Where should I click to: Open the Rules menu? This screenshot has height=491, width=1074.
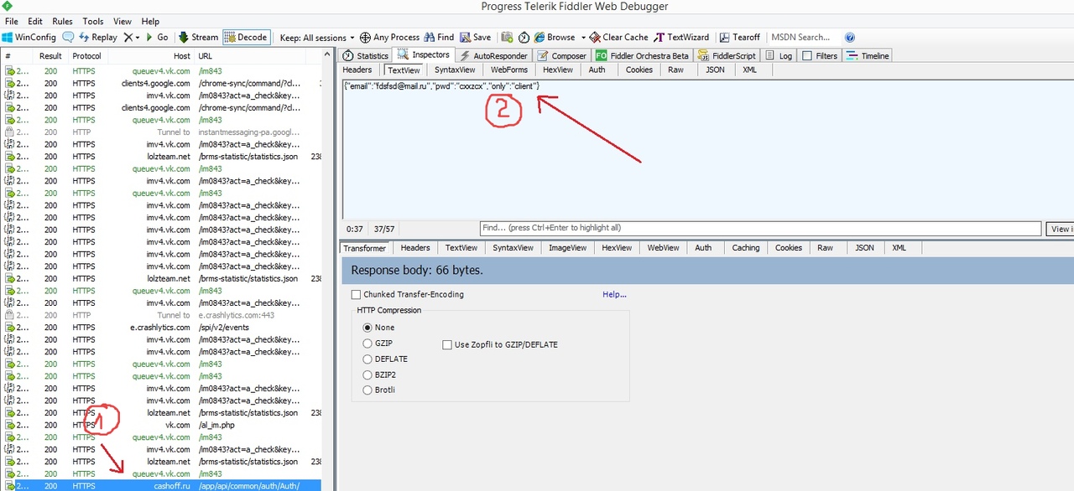[x=62, y=21]
